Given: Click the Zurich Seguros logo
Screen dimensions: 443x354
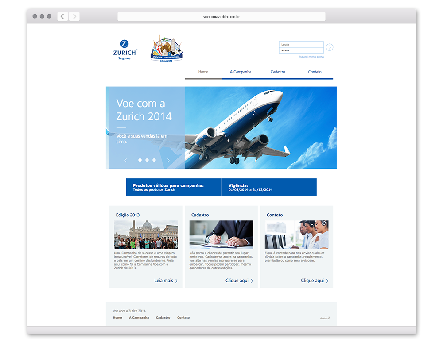Looking at the screenshot, I should coord(125,50).
